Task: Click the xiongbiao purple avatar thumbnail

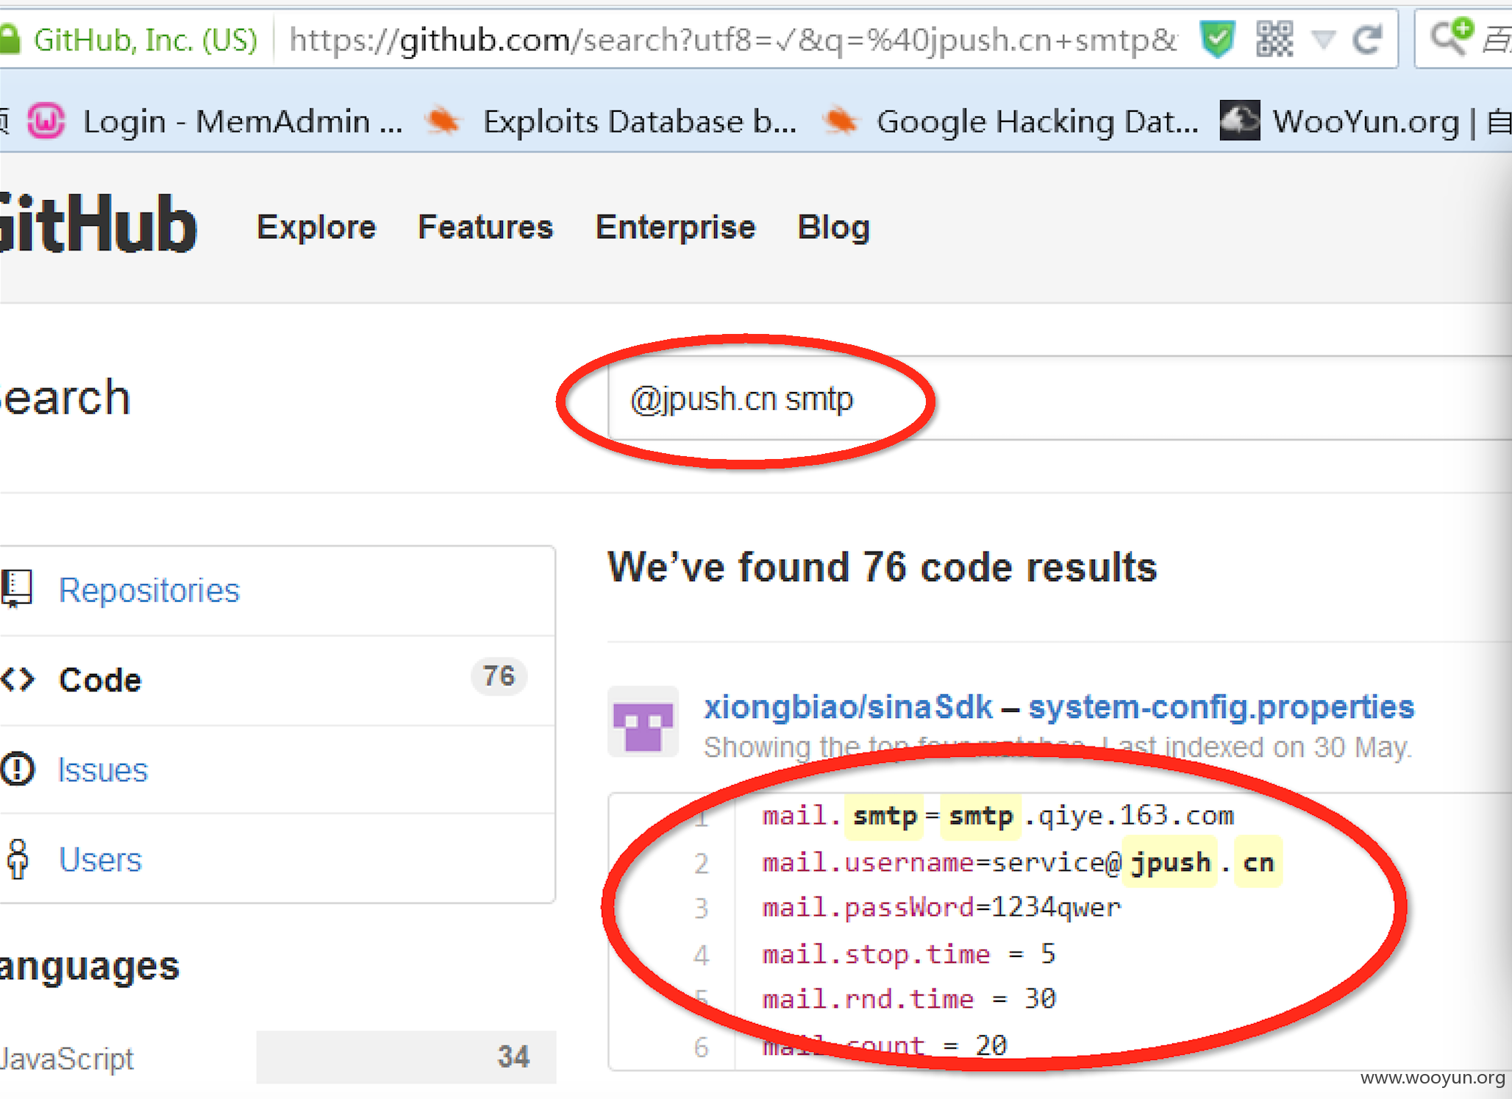Action: pyautogui.click(x=643, y=722)
